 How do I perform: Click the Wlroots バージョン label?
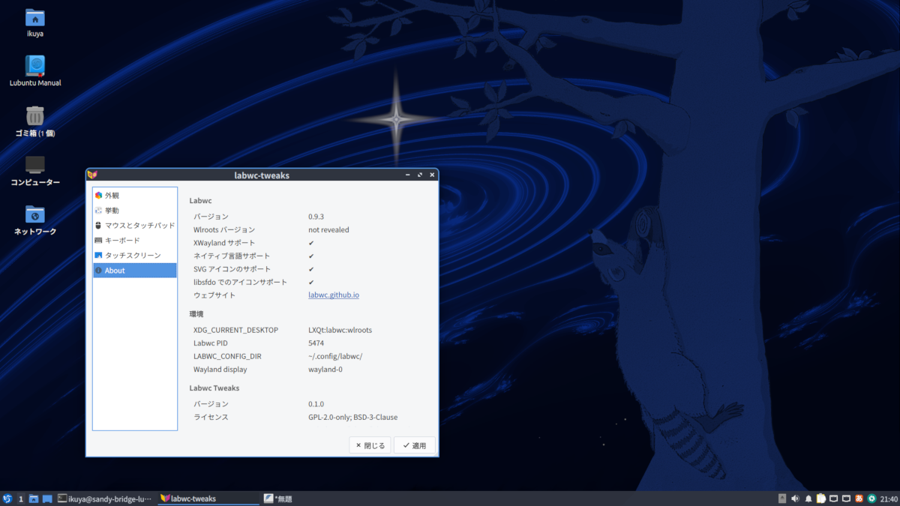pyautogui.click(x=224, y=229)
